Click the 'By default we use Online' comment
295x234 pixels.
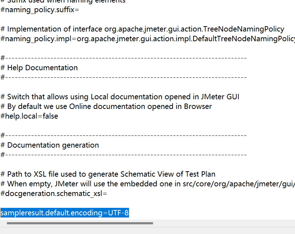click(106, 106)
